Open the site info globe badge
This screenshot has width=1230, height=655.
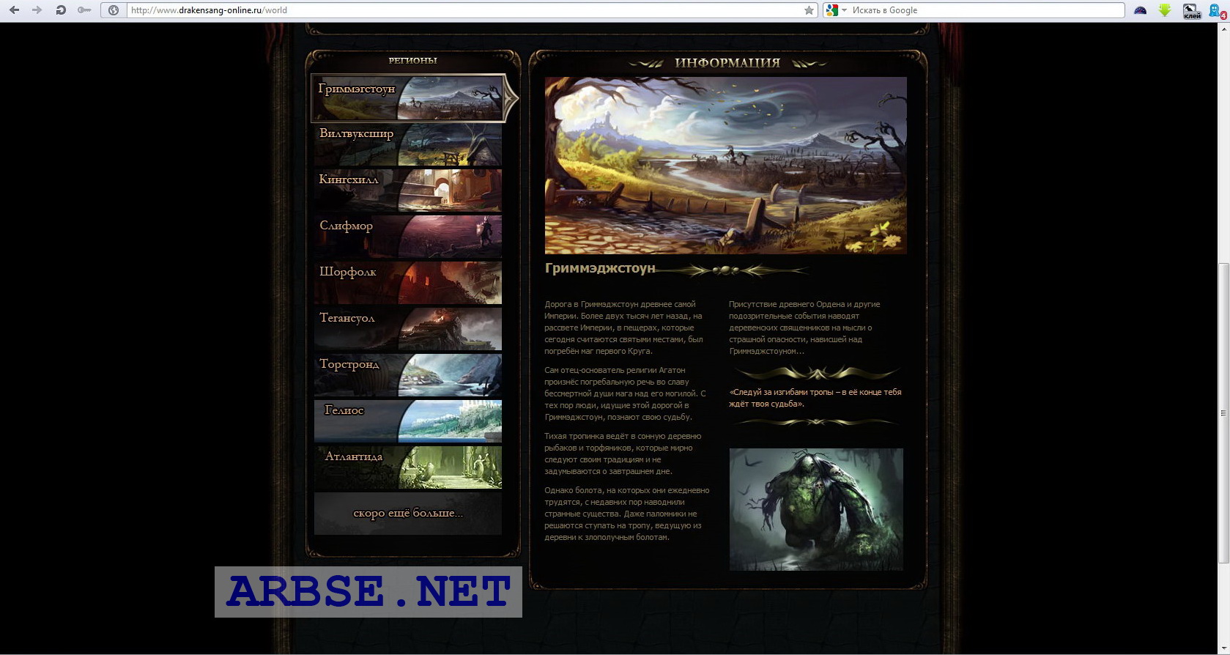click(114, 10)
